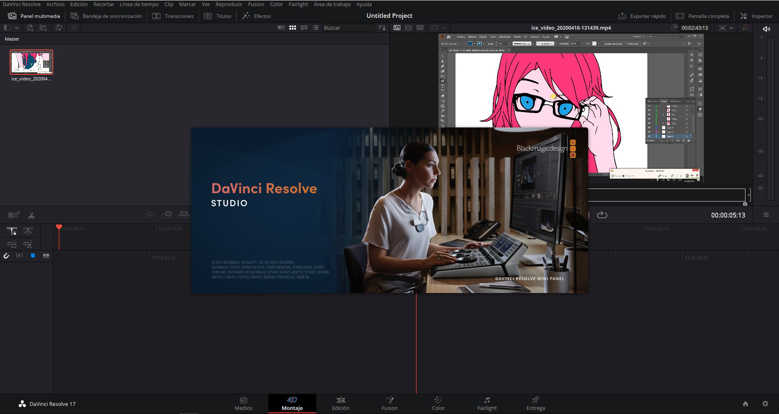Switch to the Medios page tab
The image size is (779, 414).
(244, 404)
